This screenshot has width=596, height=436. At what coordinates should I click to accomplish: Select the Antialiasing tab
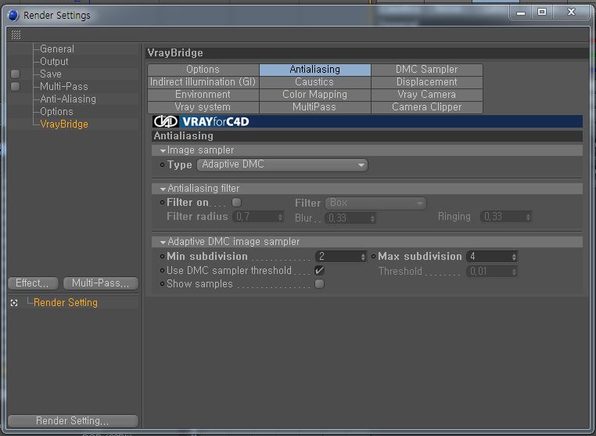[x=315, y=70]
